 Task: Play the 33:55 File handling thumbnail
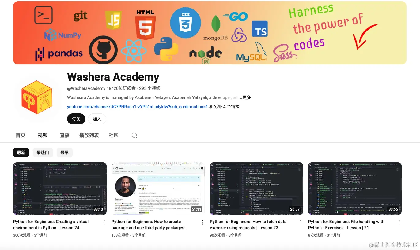[355, 189]
